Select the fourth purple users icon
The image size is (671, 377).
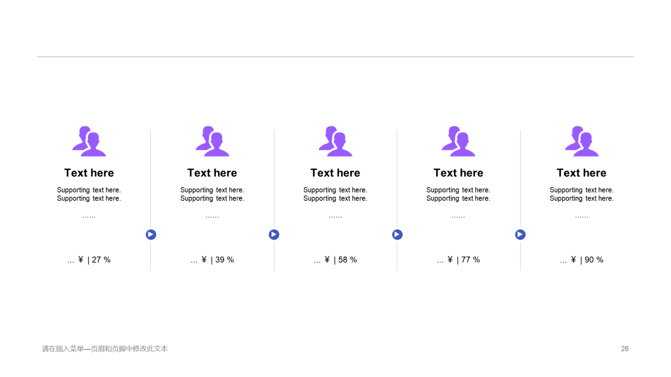(x=459, y=141)
